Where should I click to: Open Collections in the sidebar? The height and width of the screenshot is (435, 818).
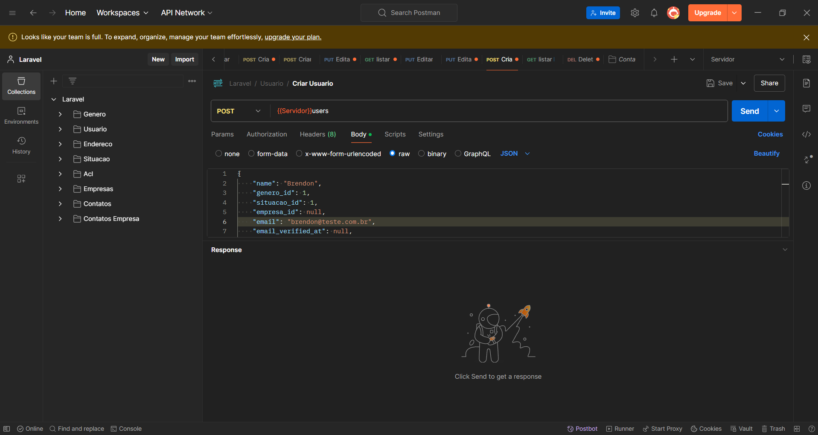click(x=21, y=86)
